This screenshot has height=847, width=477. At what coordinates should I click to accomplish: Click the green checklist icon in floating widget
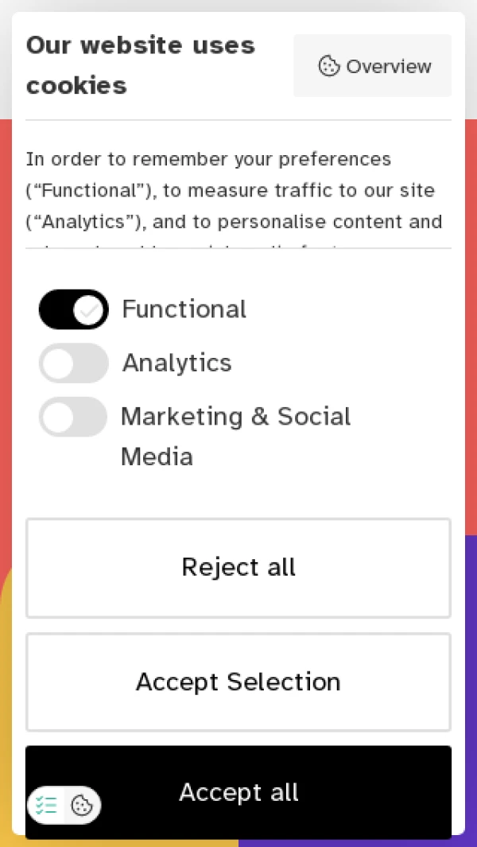click(x=47, y=806)
